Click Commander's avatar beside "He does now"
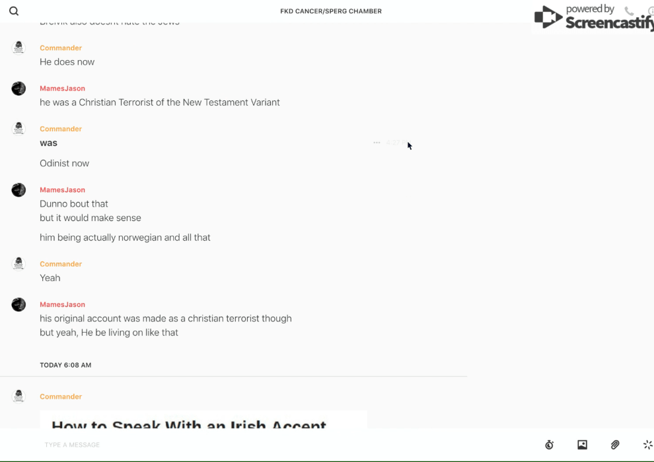The height and width of the screenshot is (462, 654). click(x=18, y=48)
